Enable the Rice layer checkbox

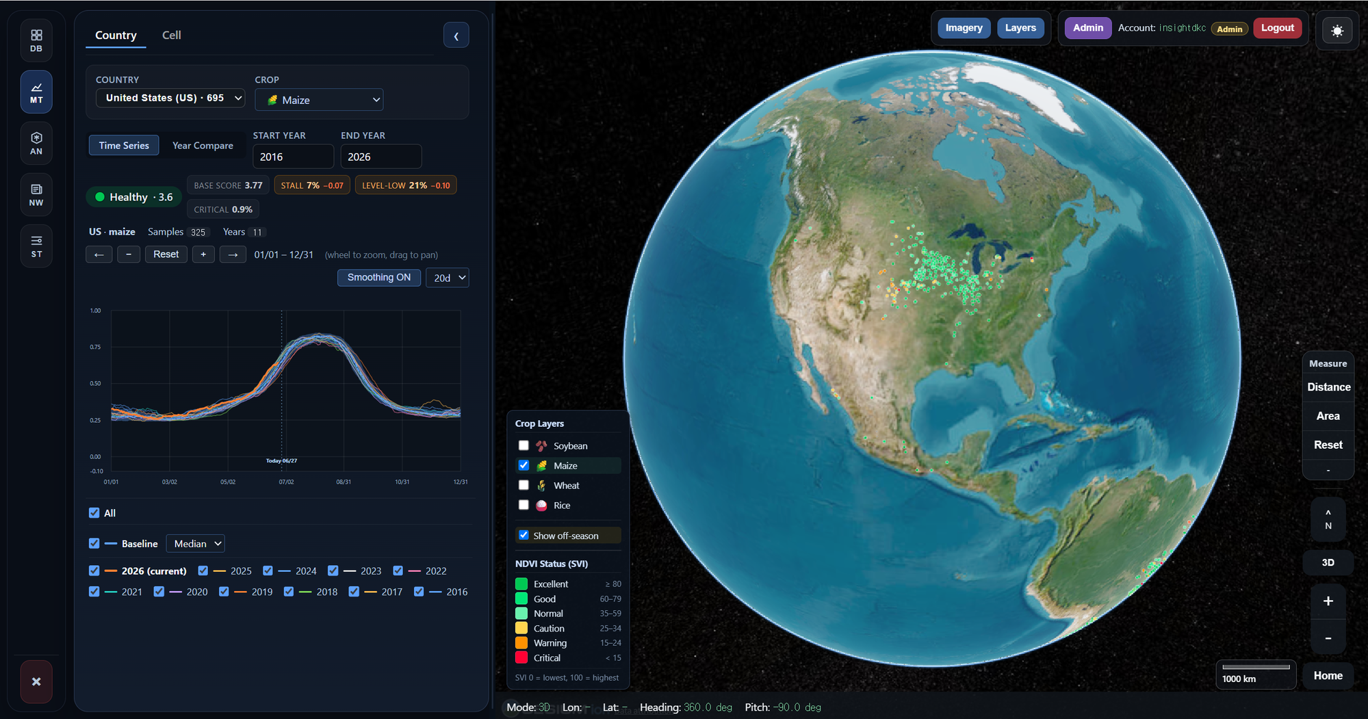coord(524,505)
